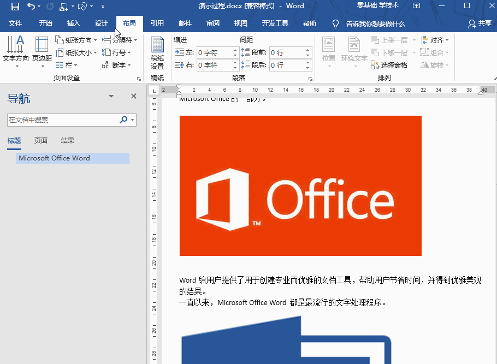Viewport: 497px width, 364px height.
Task: Click the Undo arrow icon
Action: [x=31, y=6]
